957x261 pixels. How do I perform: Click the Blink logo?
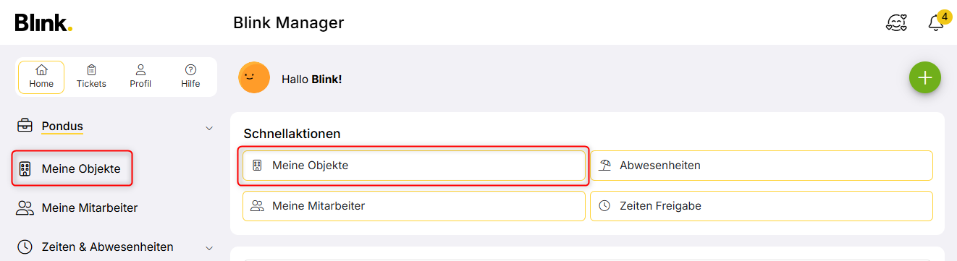(43, 23)
